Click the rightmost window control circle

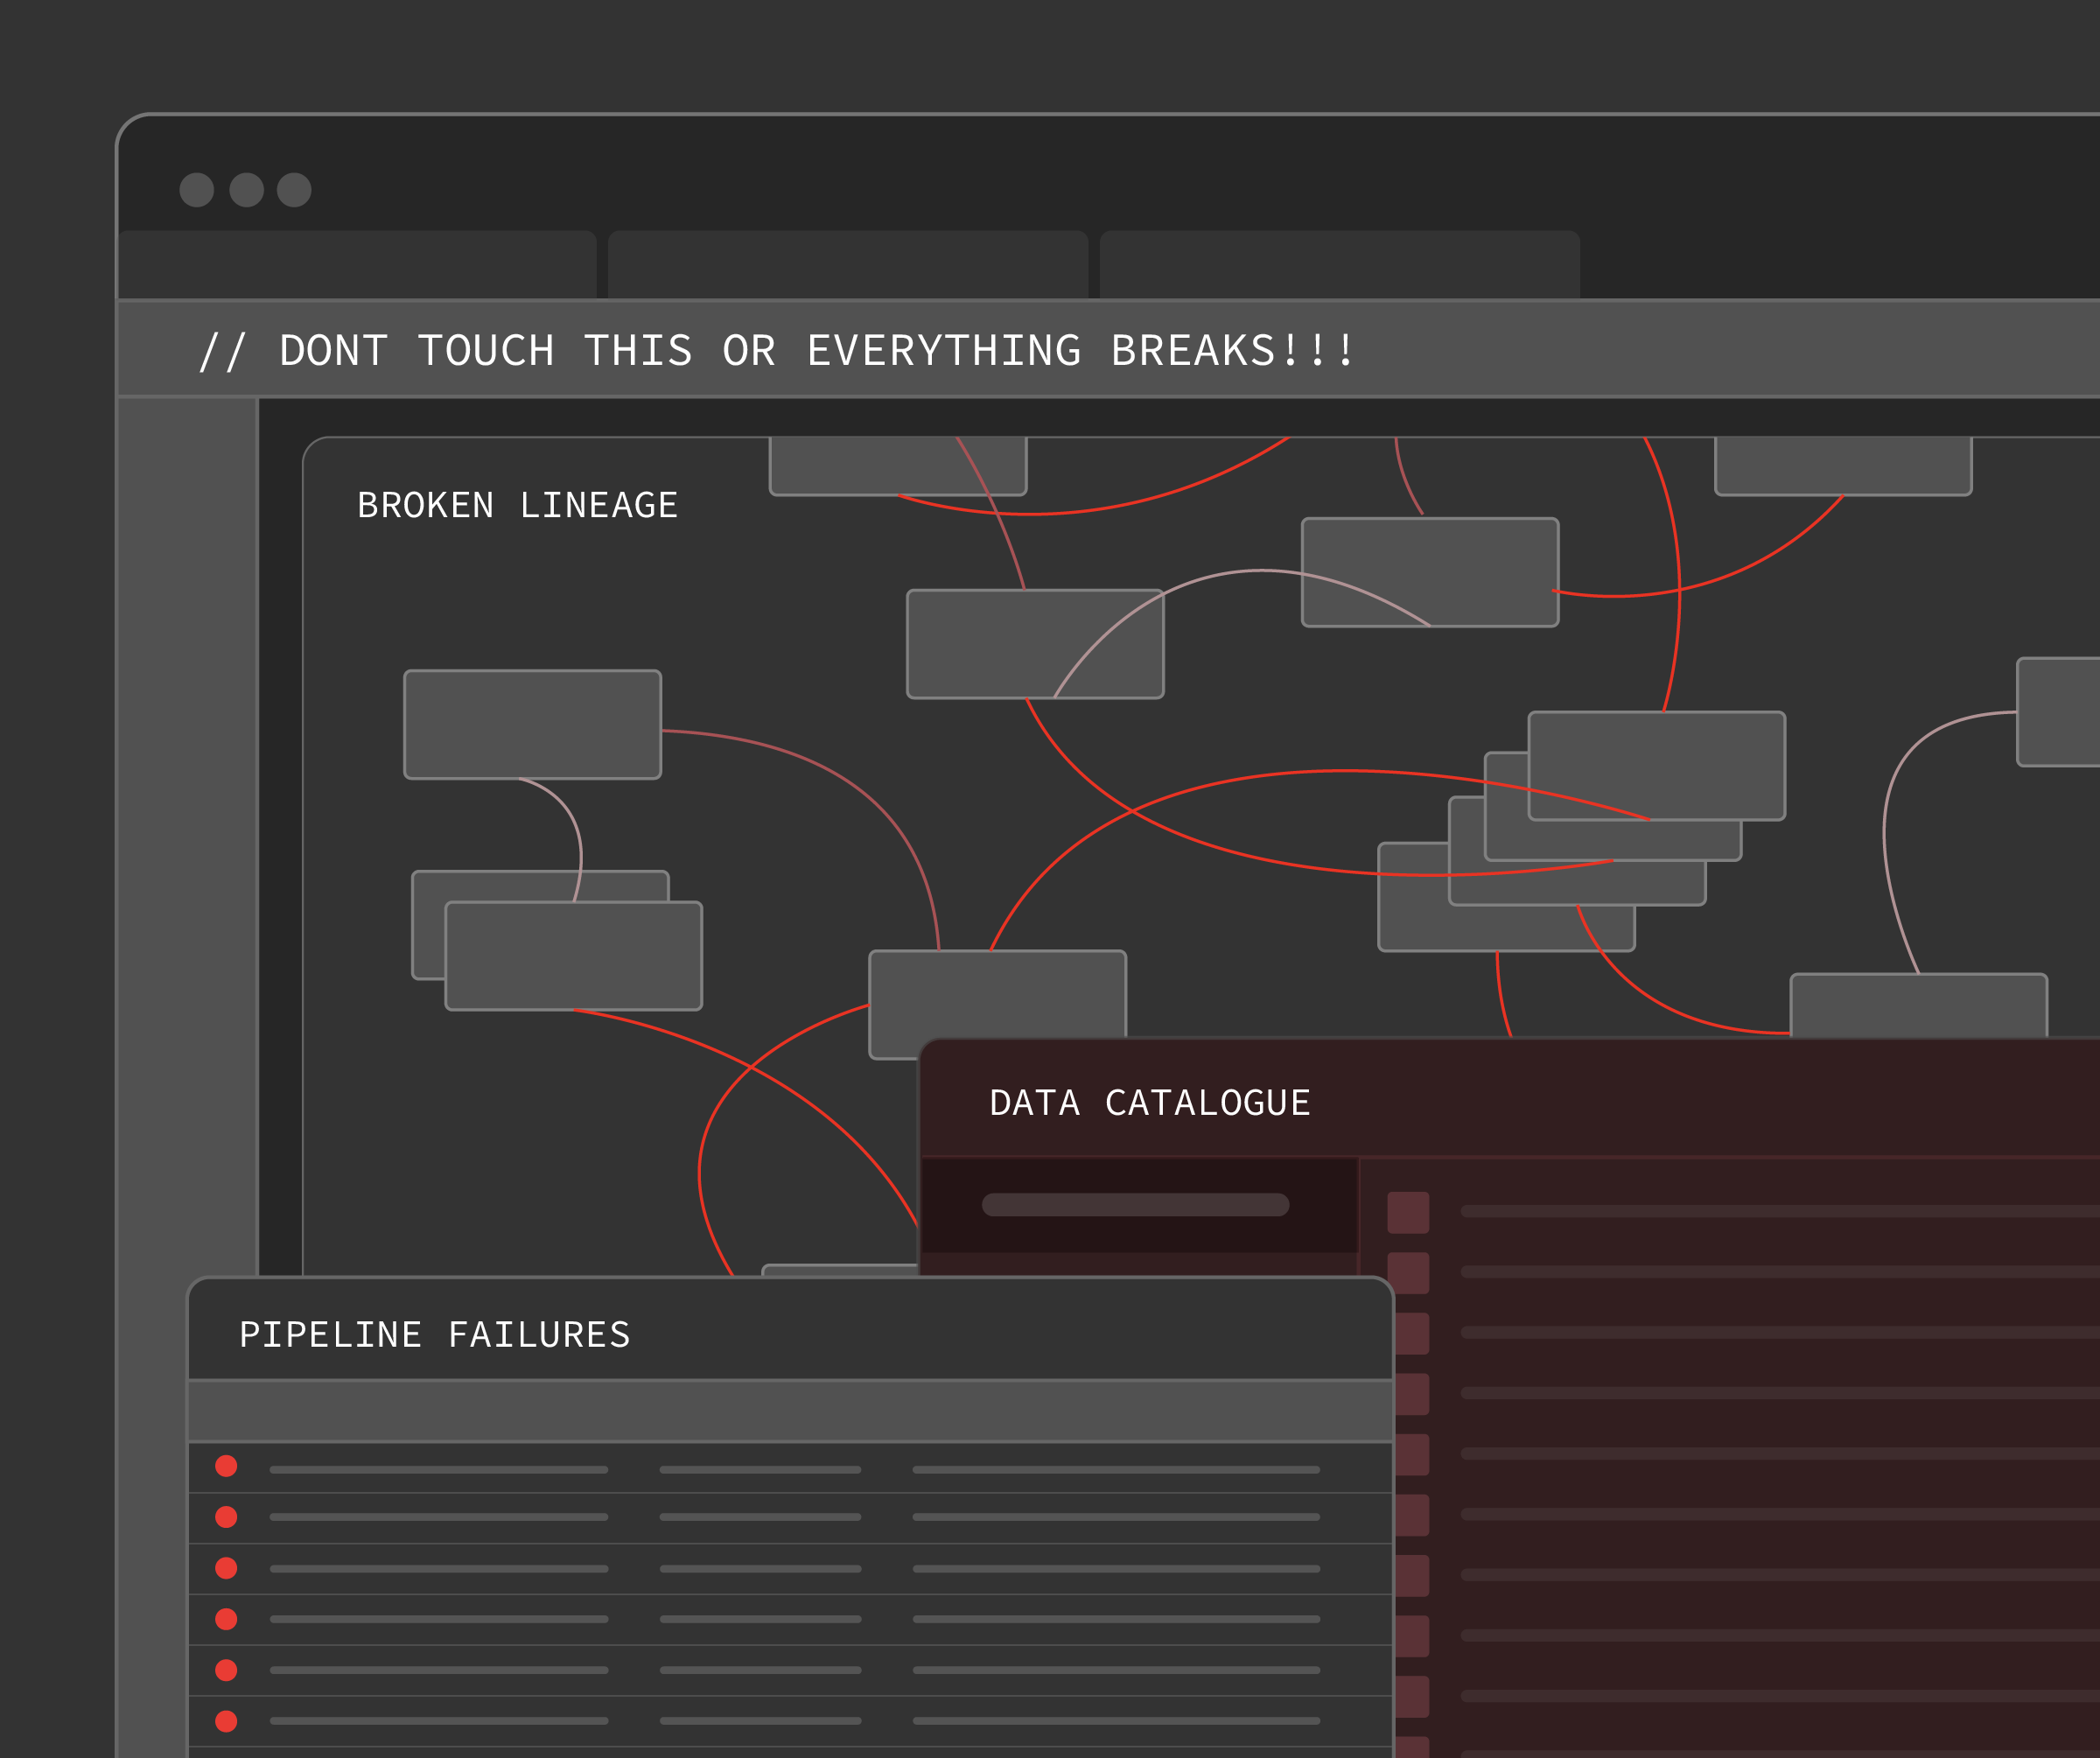294,190
